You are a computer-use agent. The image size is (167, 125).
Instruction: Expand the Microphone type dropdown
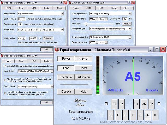coord(130,29)
